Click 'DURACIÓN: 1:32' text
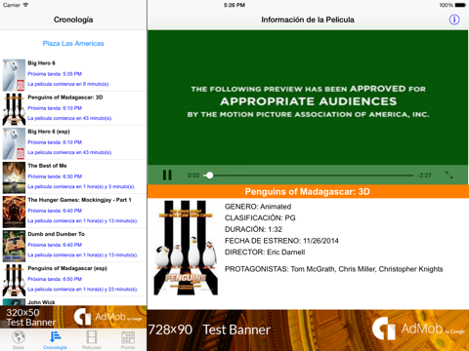 click(253, 229)
